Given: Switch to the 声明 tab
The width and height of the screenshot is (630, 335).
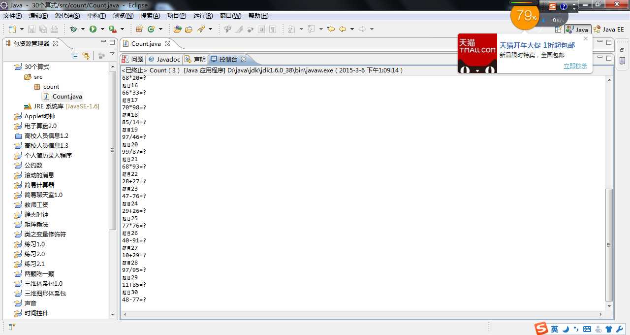Looking at the screenshot, I should [x=195, y=59].
